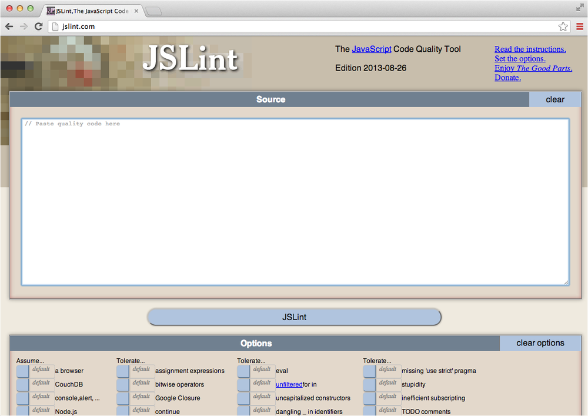This screenshot has height=416, width=588.
Task: Click the bookmark star in the address bar
Action: [x=563, y=26]
